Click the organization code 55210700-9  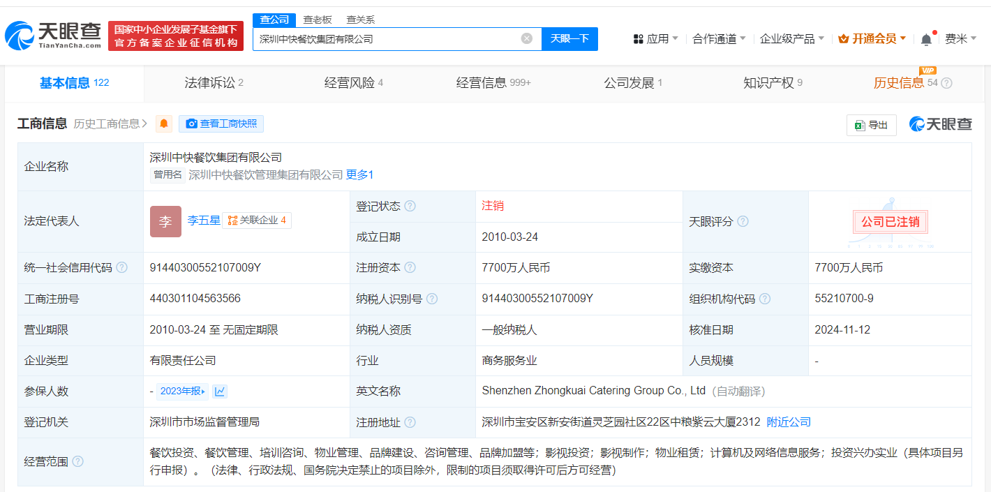tap(844, 299)
